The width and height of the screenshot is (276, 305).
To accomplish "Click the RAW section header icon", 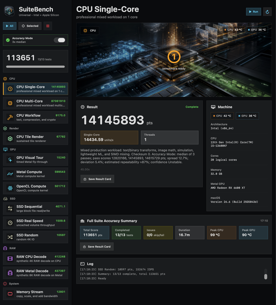I will (x=5, y=248).
